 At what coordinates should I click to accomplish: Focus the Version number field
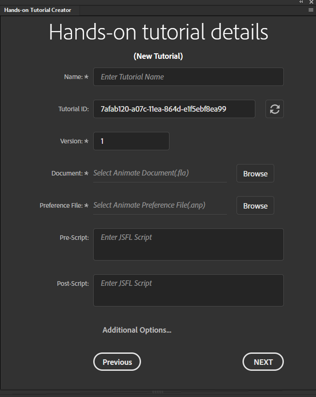131,141
